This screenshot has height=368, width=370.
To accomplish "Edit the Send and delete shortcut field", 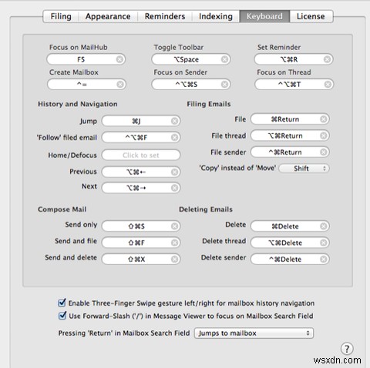I will (x=141, y=259).
